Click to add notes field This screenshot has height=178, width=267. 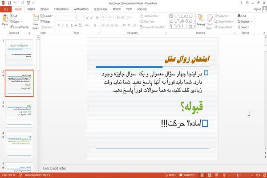54,168
